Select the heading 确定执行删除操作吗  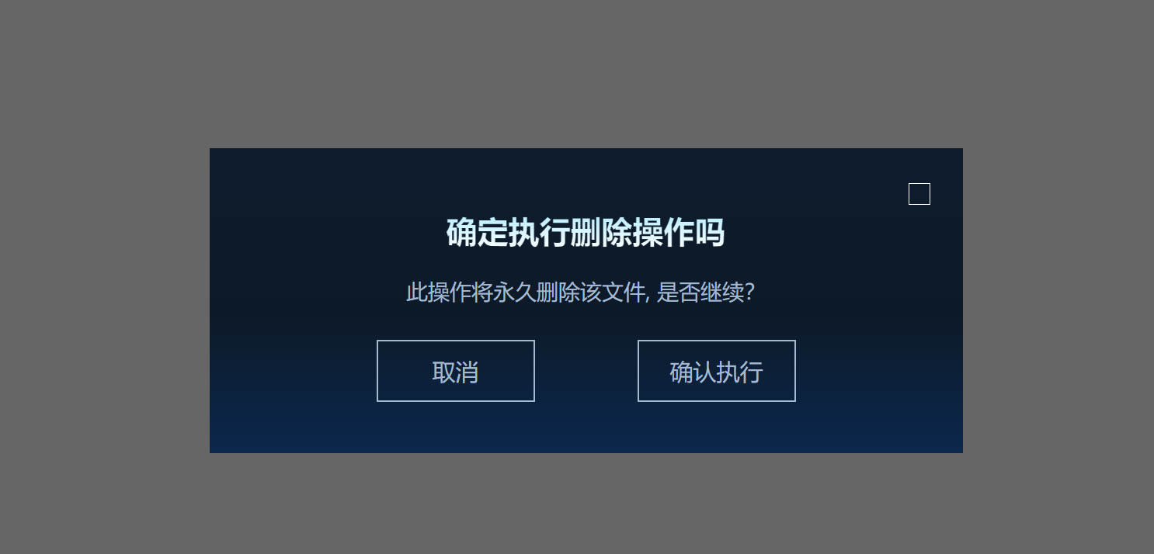tap(586, 232)
